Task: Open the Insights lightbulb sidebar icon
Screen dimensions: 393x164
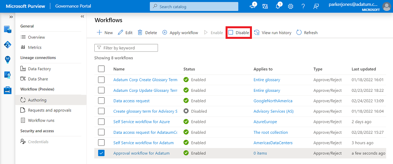Action: click(x=7, y=60)
